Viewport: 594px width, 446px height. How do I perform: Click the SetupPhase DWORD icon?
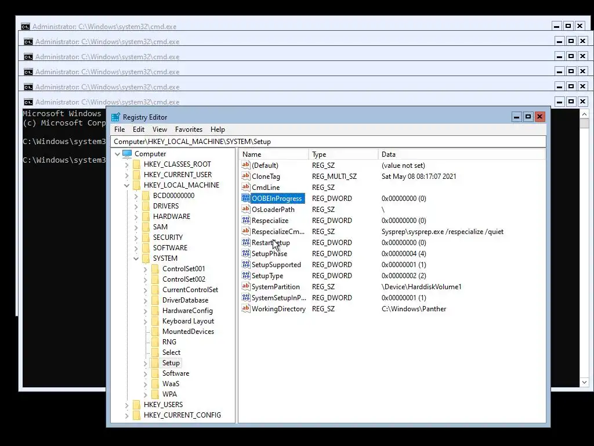[x=246, y=253]
